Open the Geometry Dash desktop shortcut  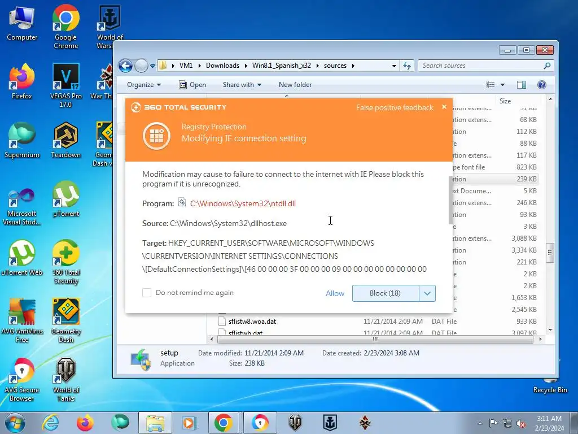(65, 321)
